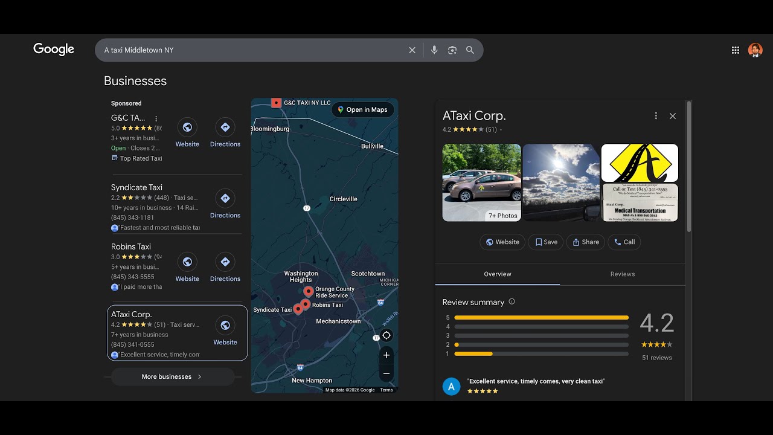Click the Robins Taxi map pin
The width and height of the screenshot is (773, 435).
(x=306, y=304)
